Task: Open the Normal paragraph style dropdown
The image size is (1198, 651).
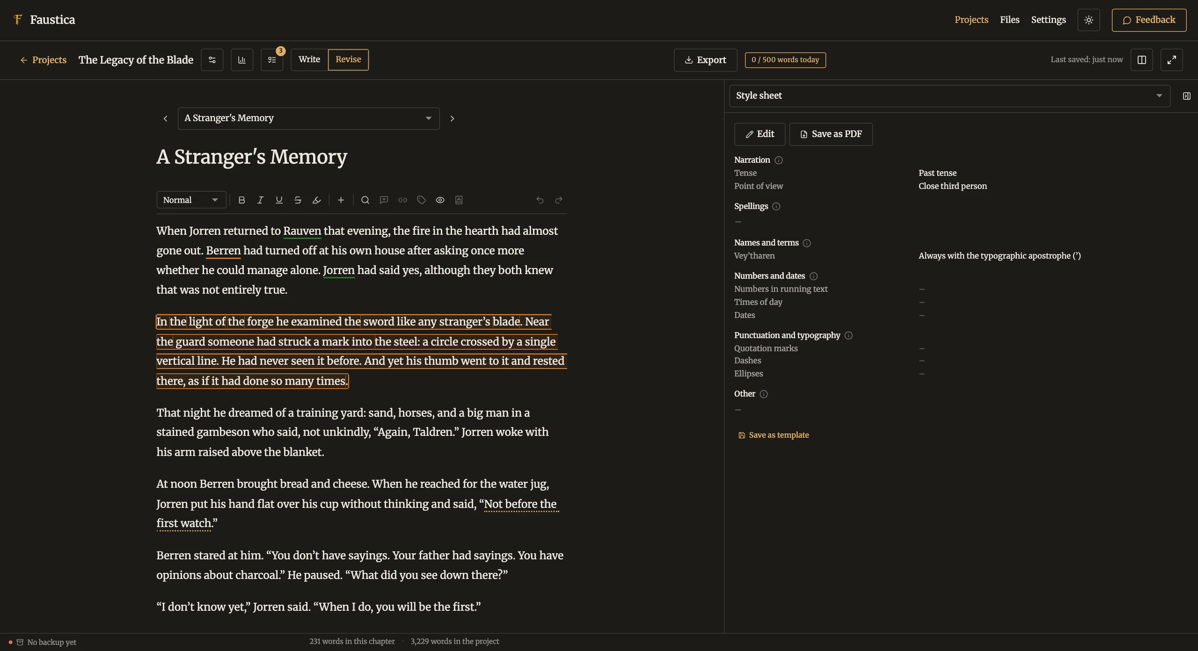Action: pos(191,200)
